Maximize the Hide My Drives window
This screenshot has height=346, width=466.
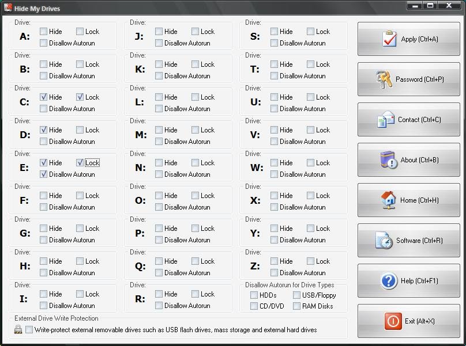pos(430,5)
